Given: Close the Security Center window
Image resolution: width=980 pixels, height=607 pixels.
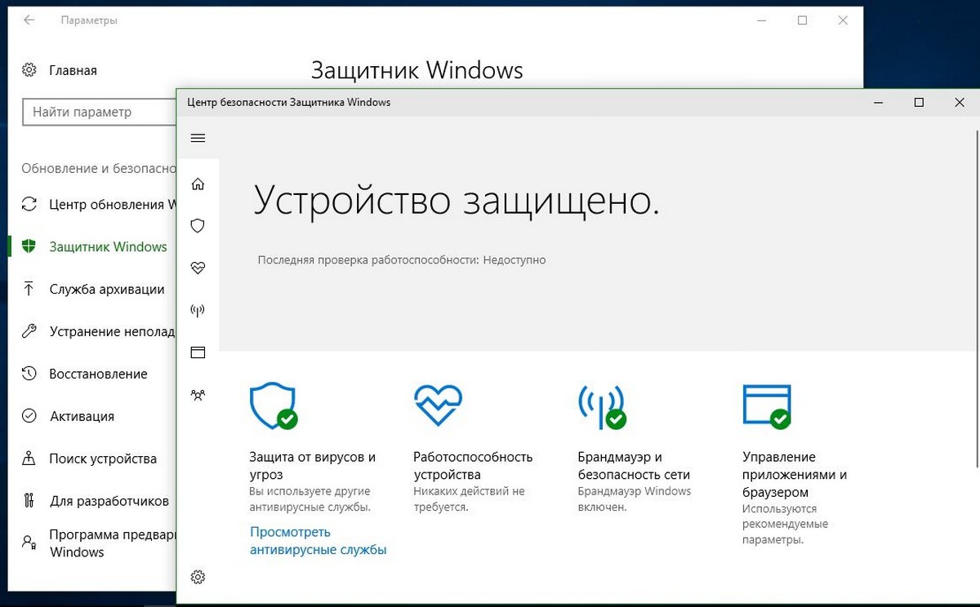Looking at the screenshot, I should [x=960, y=103].
